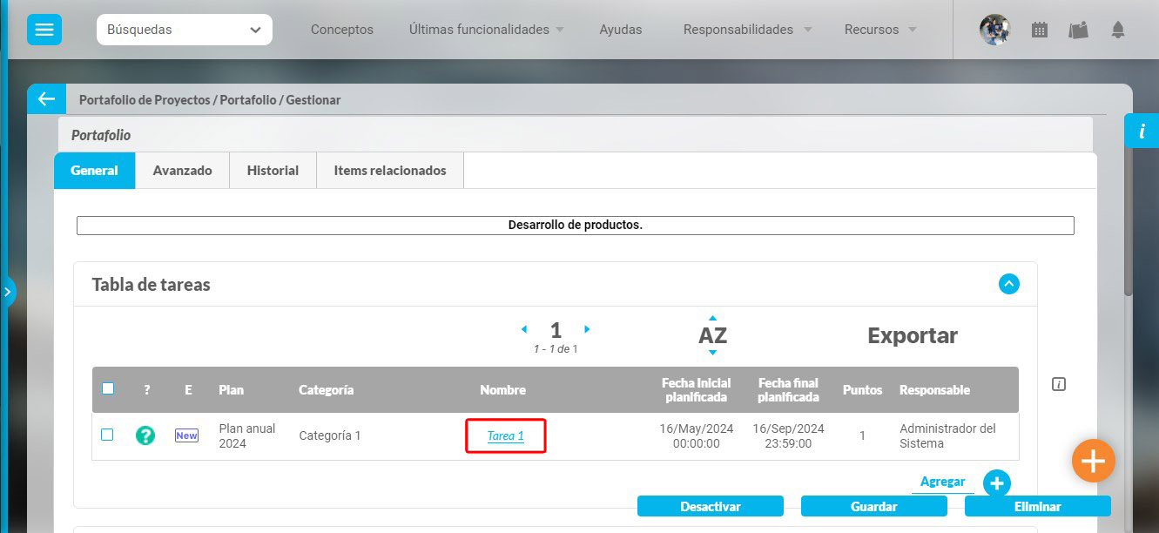The width and height of the screenshot is (1159, 533).
Task: Click the back arrow icon
Action: (45, 99)
